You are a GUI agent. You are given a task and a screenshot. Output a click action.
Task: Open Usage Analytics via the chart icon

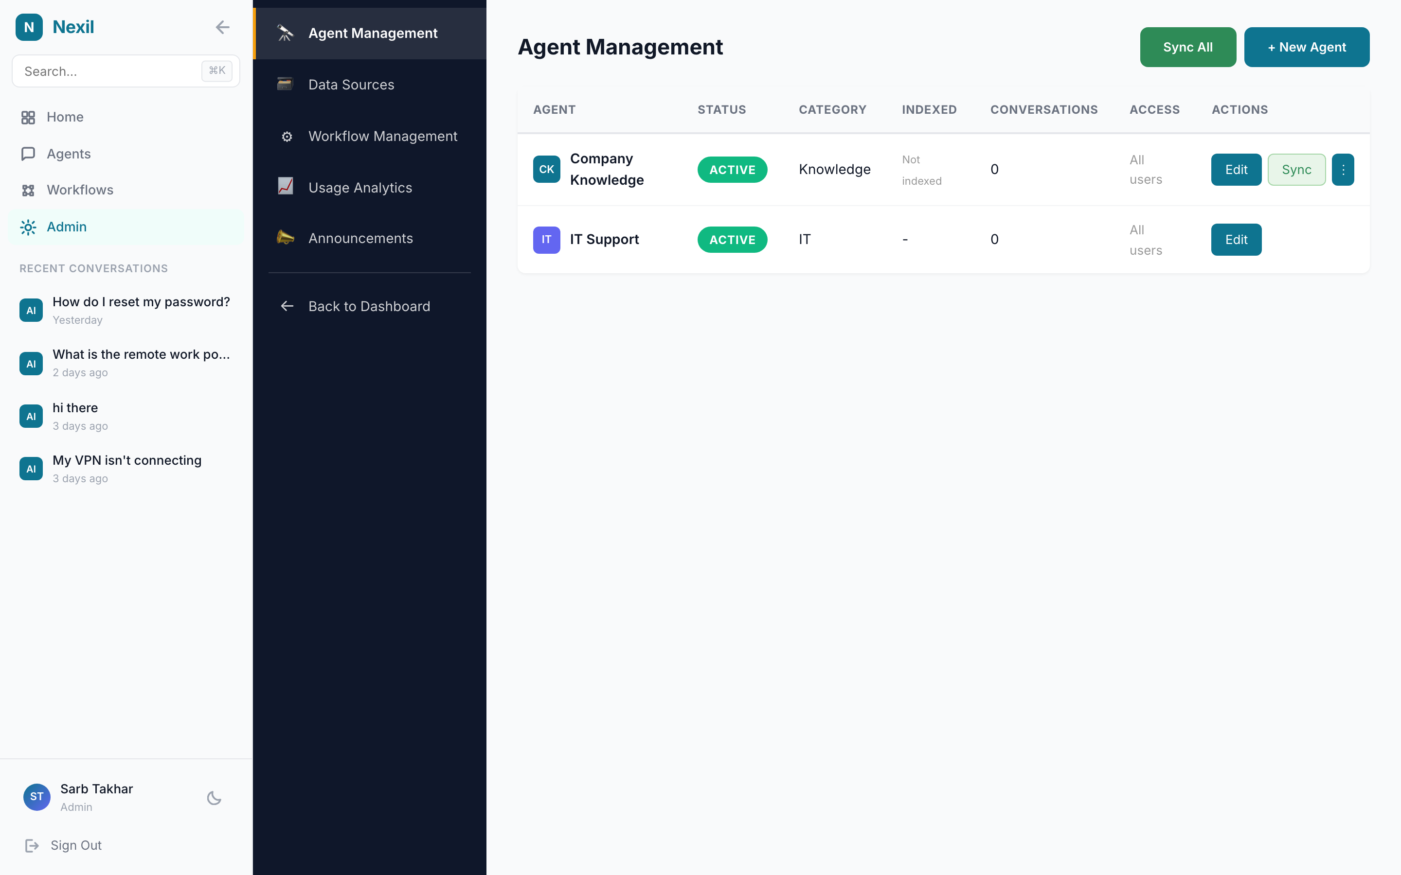coord(286,187)
